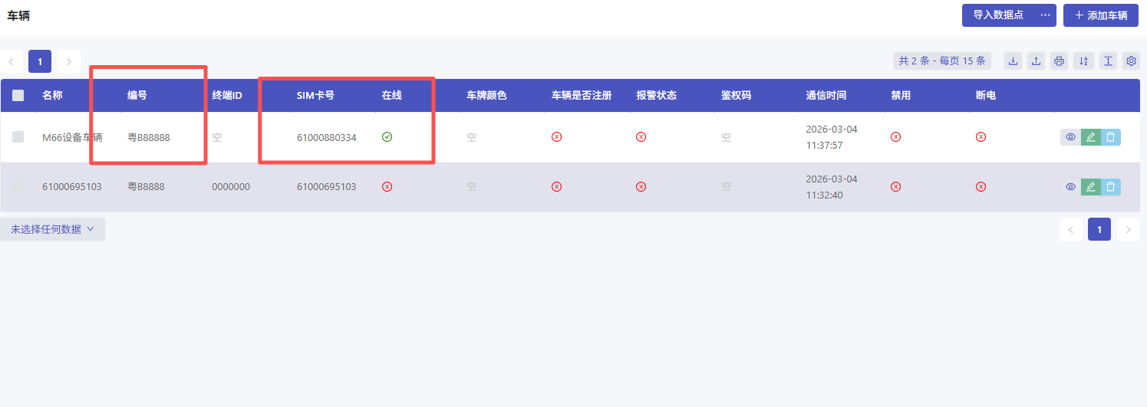The image size is (1147, 407).
Task: Check the 61000695103 row checkbox
Action: [x=18, y=187]
